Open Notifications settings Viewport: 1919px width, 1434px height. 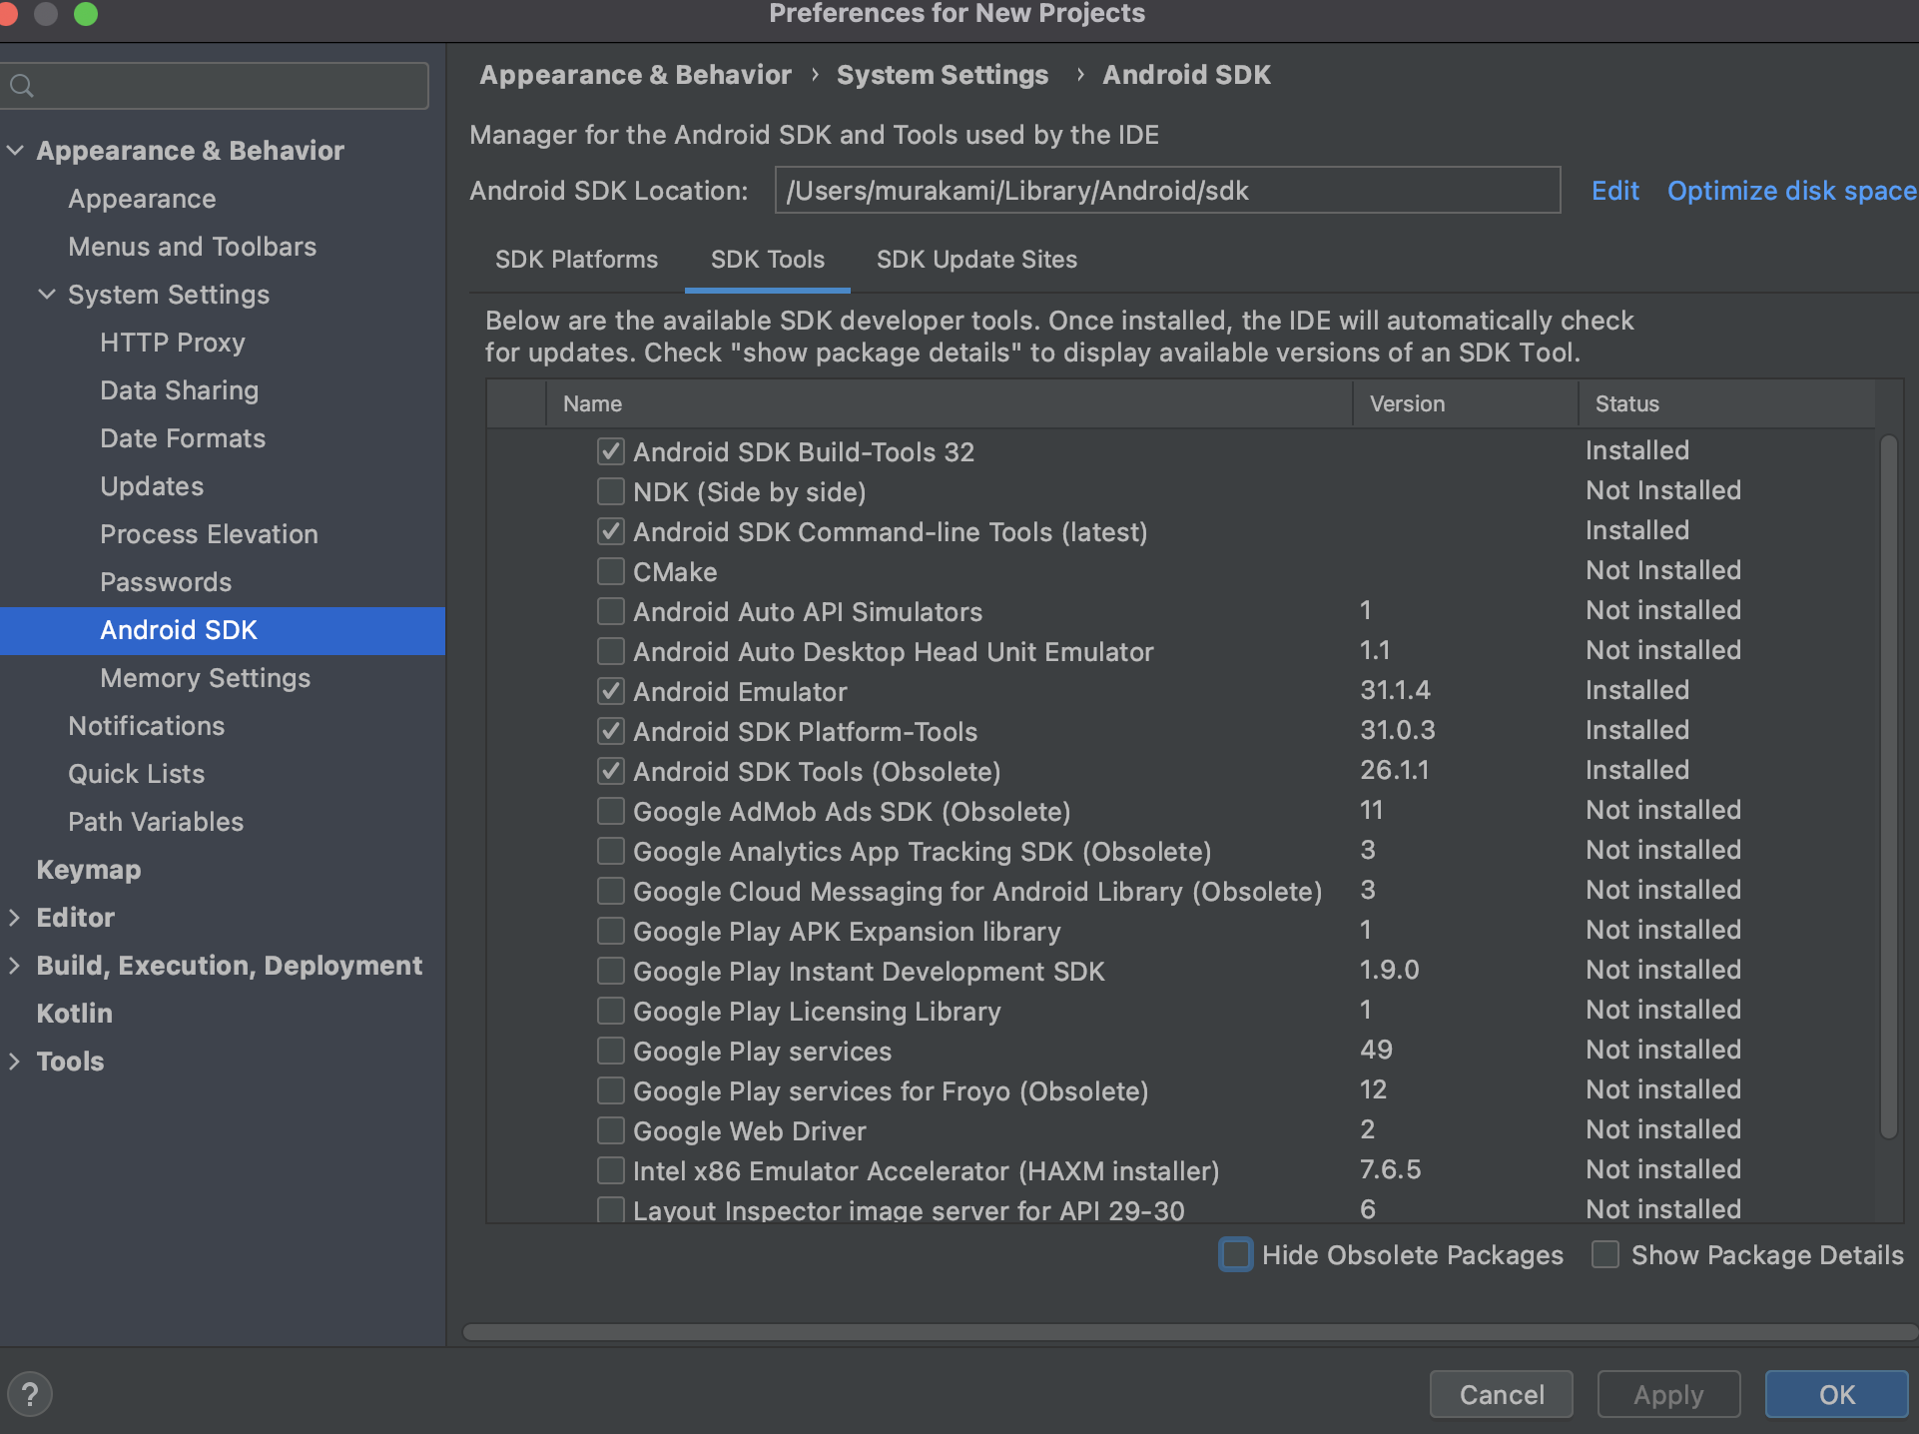(x=146, y=726)
